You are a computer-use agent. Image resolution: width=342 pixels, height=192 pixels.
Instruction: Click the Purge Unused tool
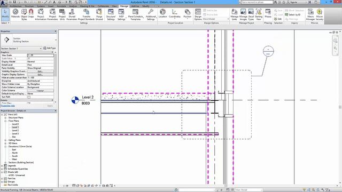99,14
